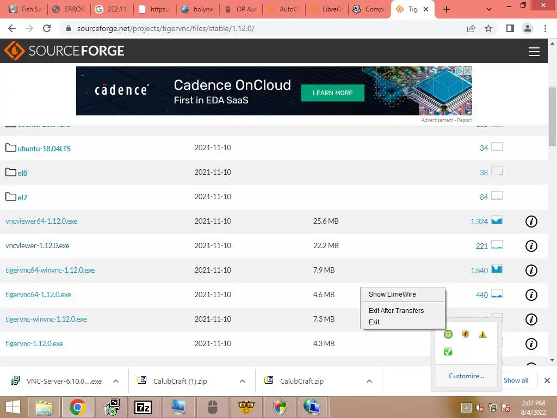The height and width of the screenshot is (418, 557).
Task: Open the el8 folder
Action: coord(22,173)
